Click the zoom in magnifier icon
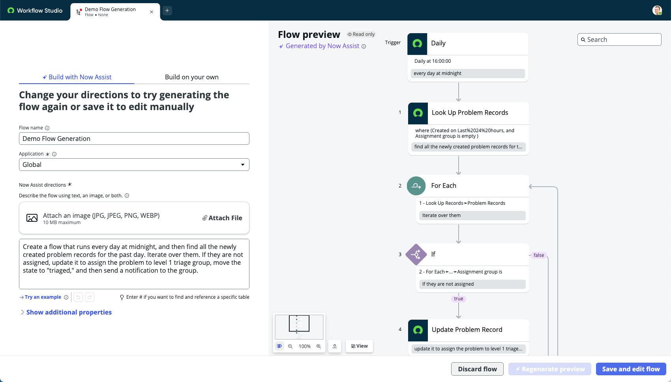This screenshot has height=382, width=671. 319,346
